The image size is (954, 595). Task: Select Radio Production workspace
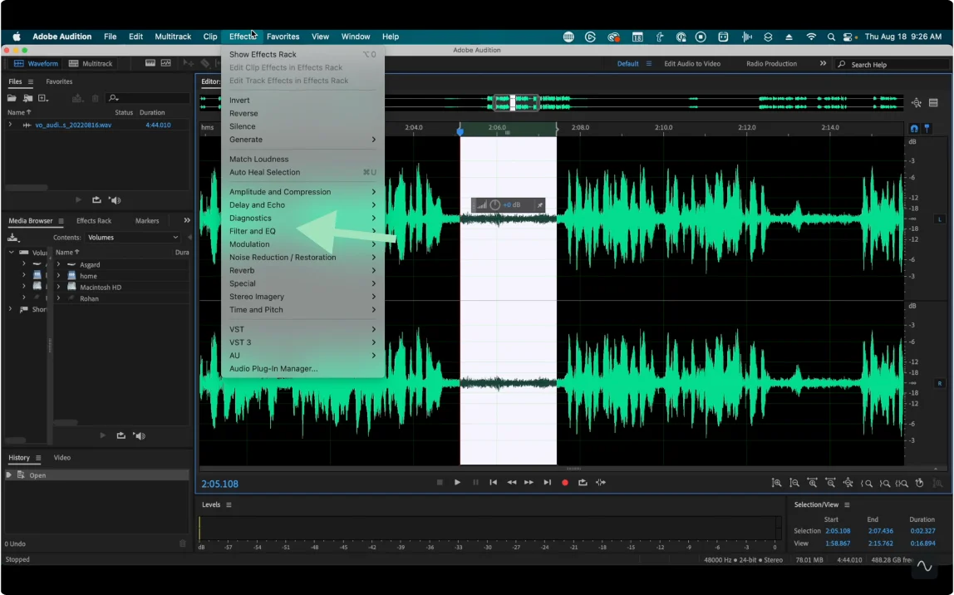(771, 63)
